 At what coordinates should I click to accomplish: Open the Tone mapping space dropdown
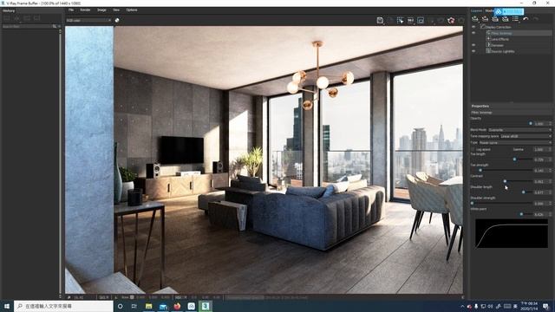(526, 136)
